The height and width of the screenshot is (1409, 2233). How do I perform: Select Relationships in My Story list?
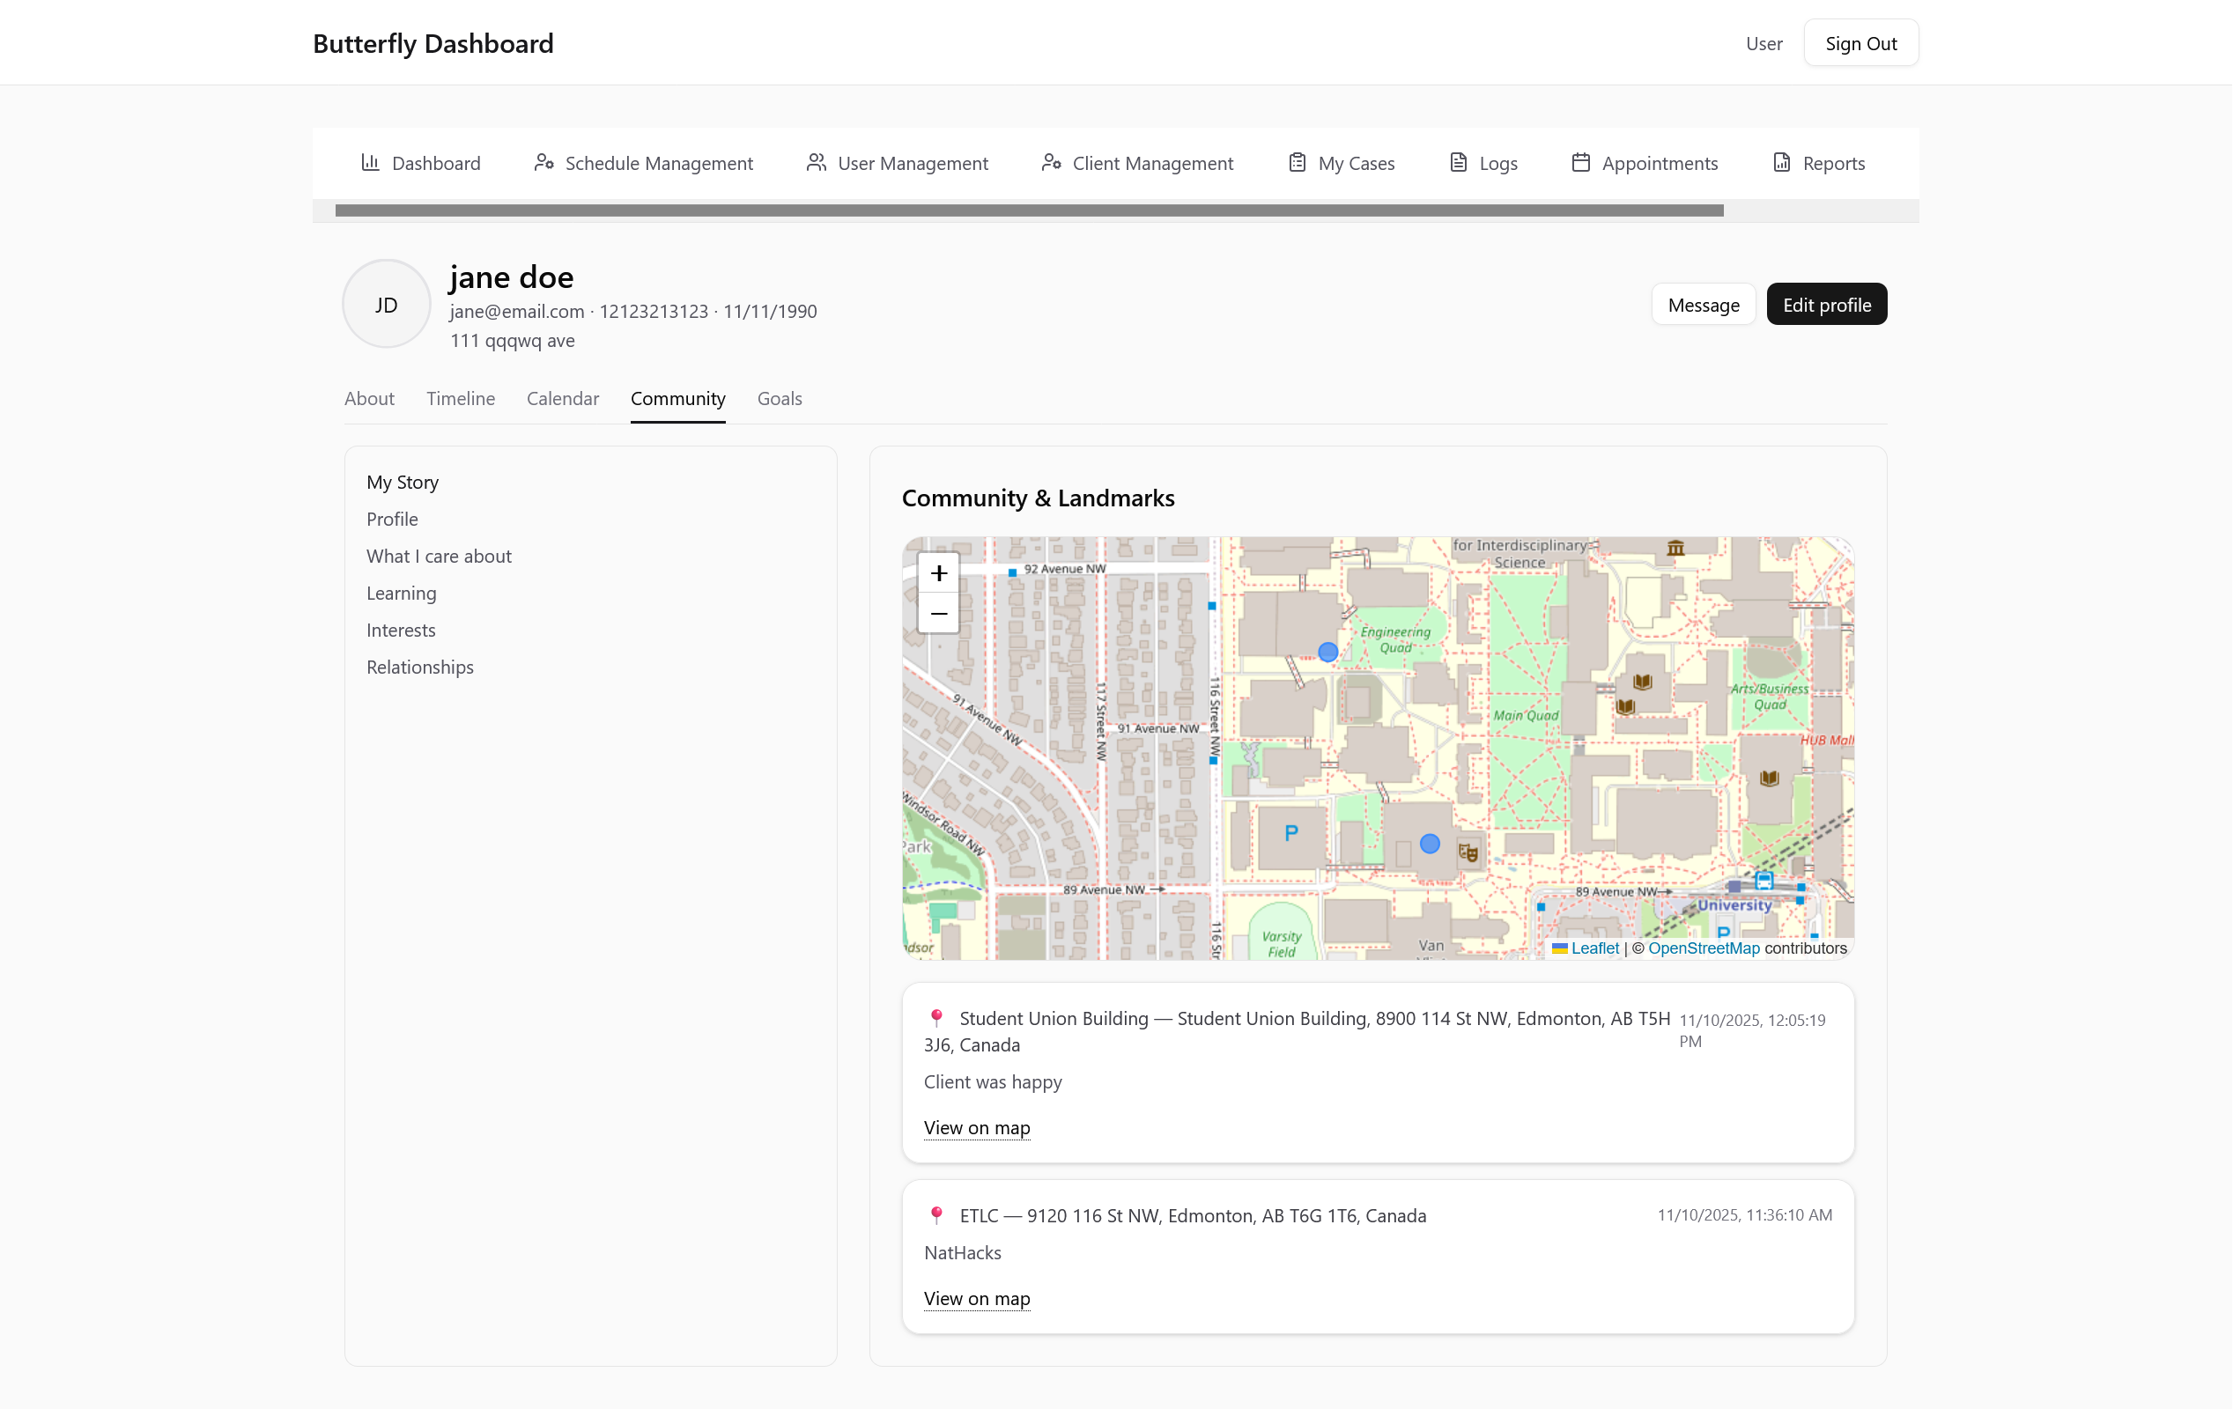point(419,667)
